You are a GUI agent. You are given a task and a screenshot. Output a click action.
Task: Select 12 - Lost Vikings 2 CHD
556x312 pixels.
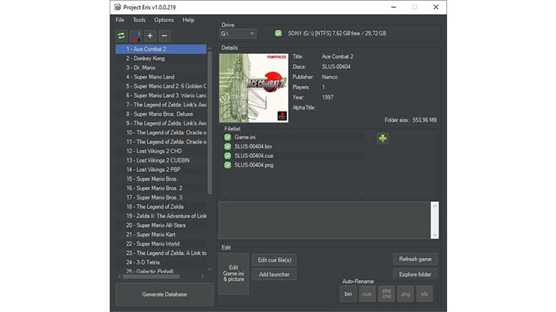point(161,151)
